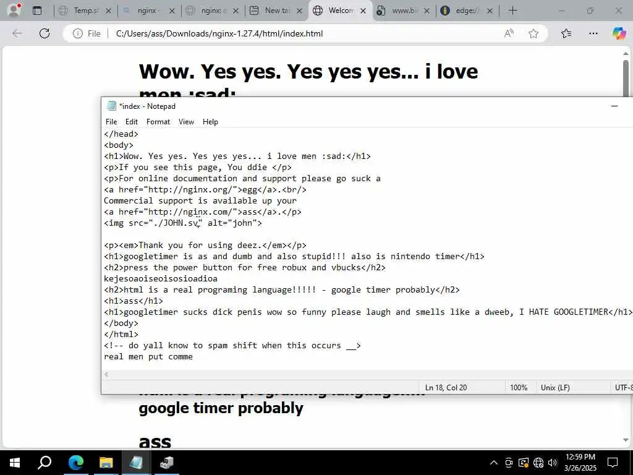Open a new browser tab

(512, 11)
